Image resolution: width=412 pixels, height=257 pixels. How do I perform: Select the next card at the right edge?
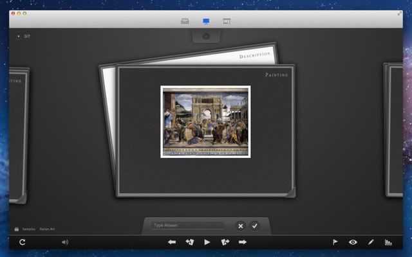(393, 130)
